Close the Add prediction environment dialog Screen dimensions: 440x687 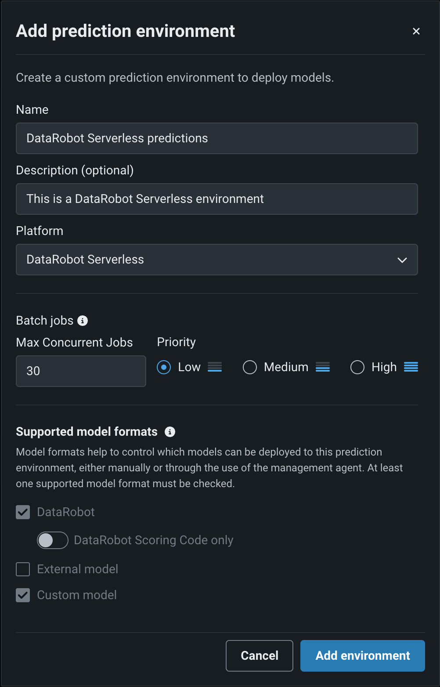click(416, 31)
